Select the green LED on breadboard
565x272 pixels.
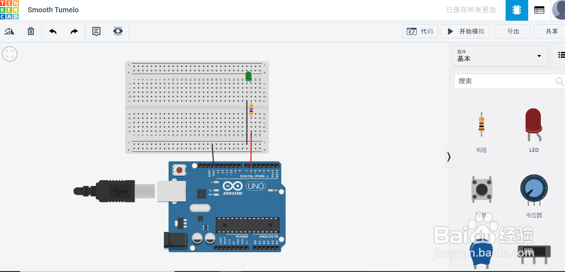coord(249,77)
